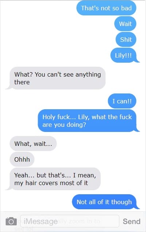Select the "That's not so bad" message bubble
This screenshot has width=146, height=232.
(x=106, y=8)
